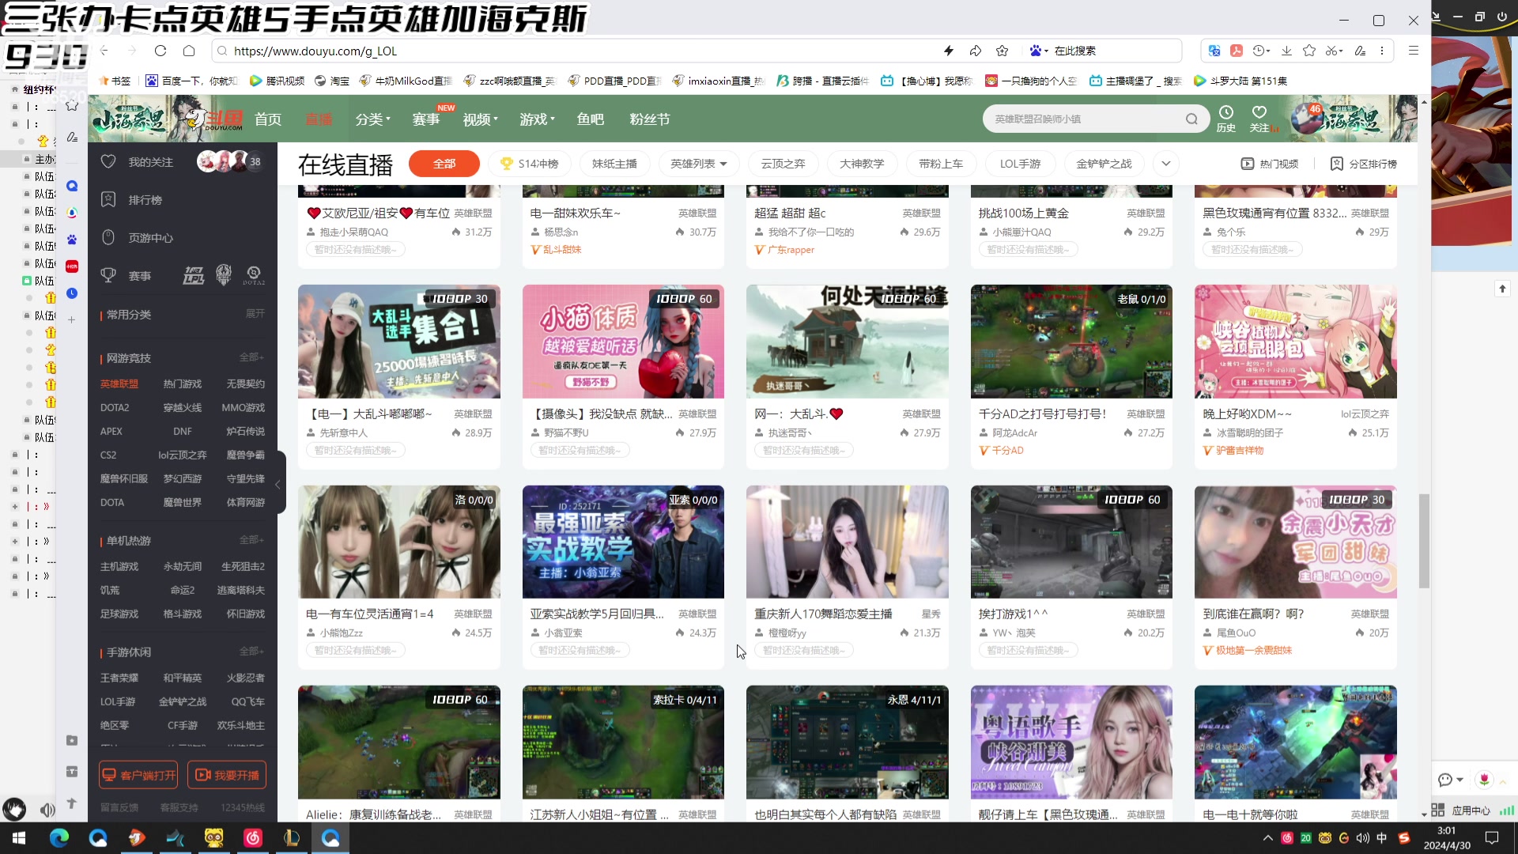Open the 分类 dropdown in top navigation
Image resolution: width=1518 pixels, height=854 pixels.
(x=372, y=119)
